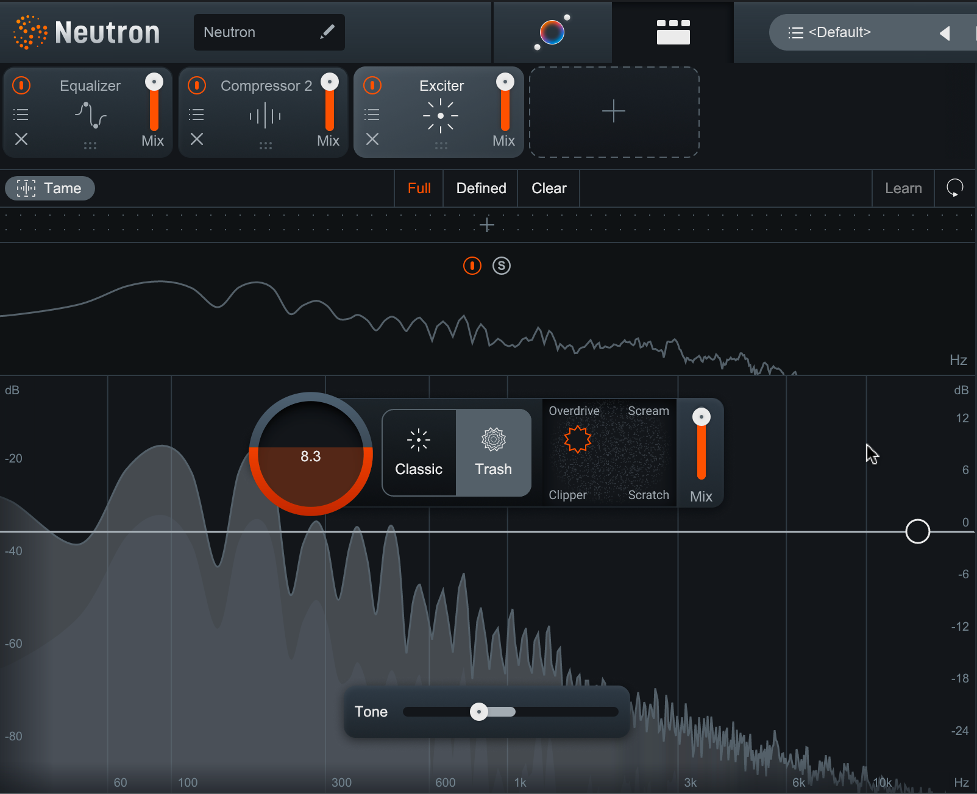Open the detailed modules view icon
Image resolution: width=977 pixels, height=794 pixels.
[673, 32]
